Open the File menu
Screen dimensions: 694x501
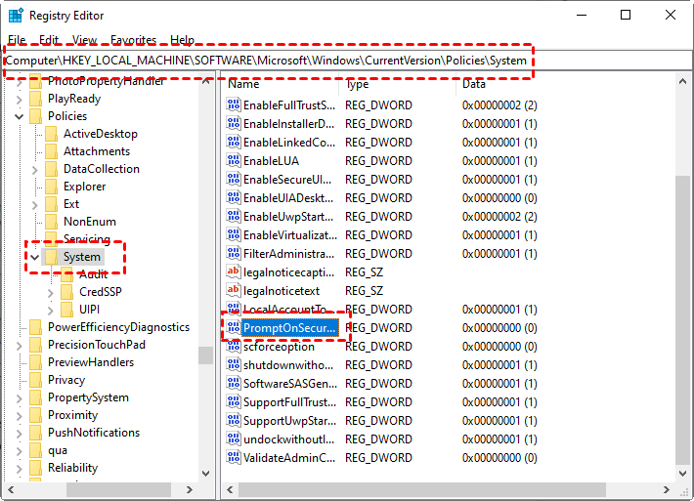click(17, 40)
